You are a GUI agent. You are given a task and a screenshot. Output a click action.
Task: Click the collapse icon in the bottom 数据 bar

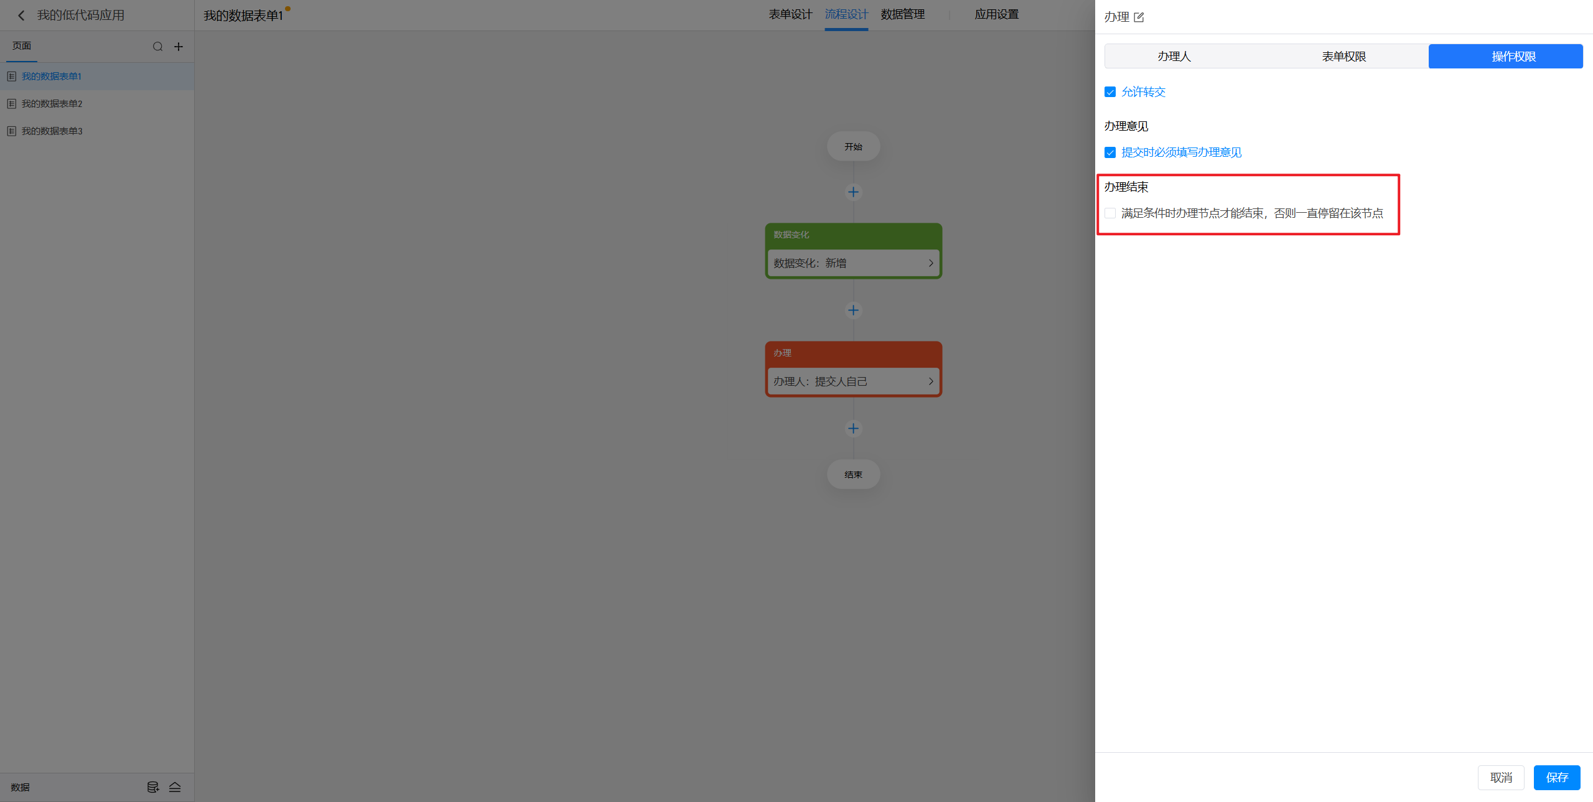(x=175, y=787)
